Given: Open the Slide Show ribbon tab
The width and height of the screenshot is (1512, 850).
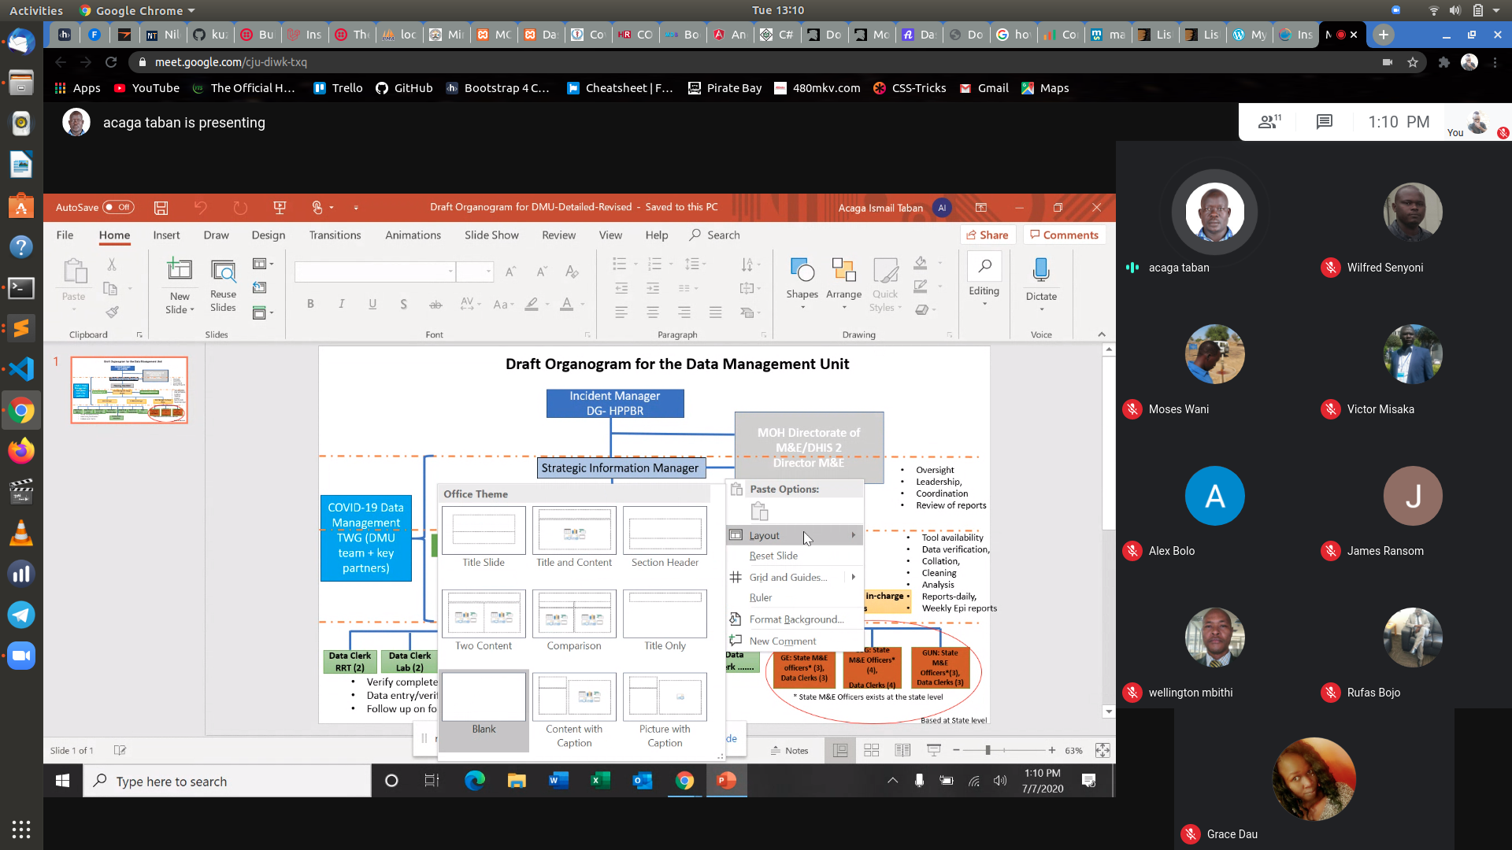Looking at the screenshot, I should (491, 235).
